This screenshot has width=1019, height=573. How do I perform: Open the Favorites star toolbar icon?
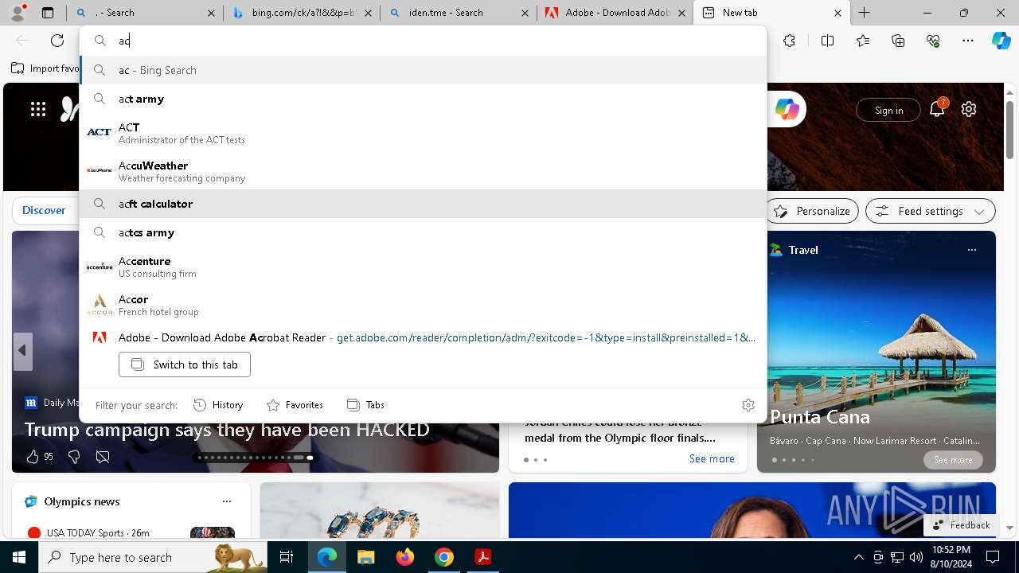click(x=863, y=41)
